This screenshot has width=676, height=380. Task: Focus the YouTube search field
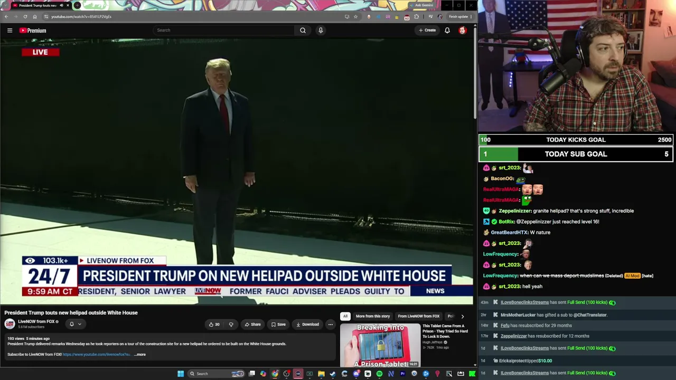pos(224,30)
